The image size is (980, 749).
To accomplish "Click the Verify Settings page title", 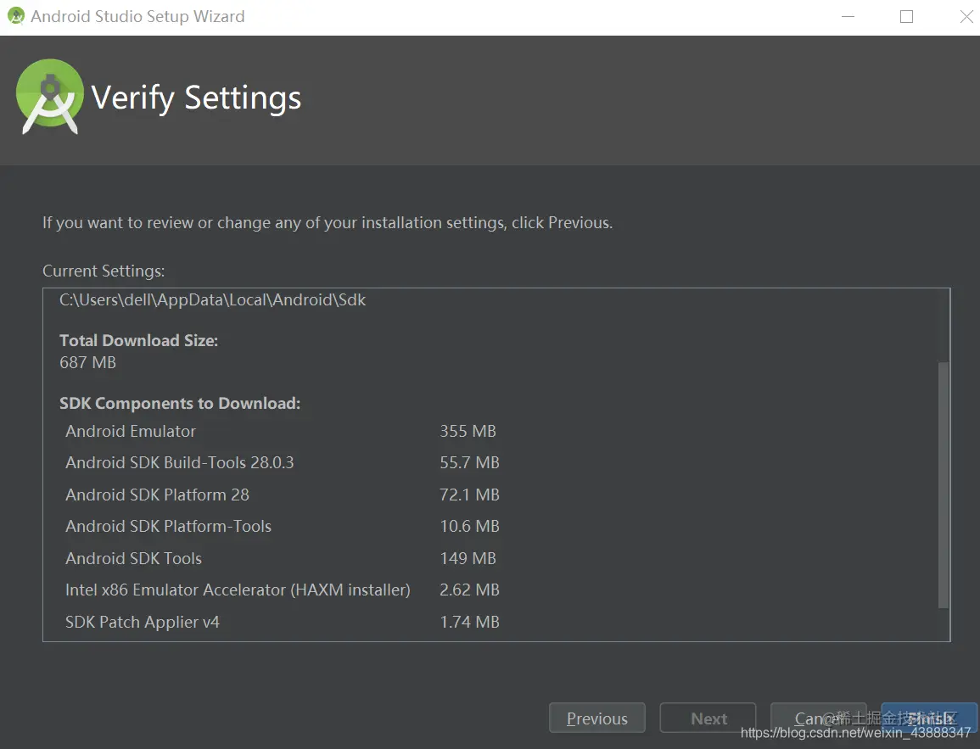I will click(x=196, y=98).
